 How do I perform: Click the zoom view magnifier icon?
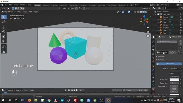(148, 27)
